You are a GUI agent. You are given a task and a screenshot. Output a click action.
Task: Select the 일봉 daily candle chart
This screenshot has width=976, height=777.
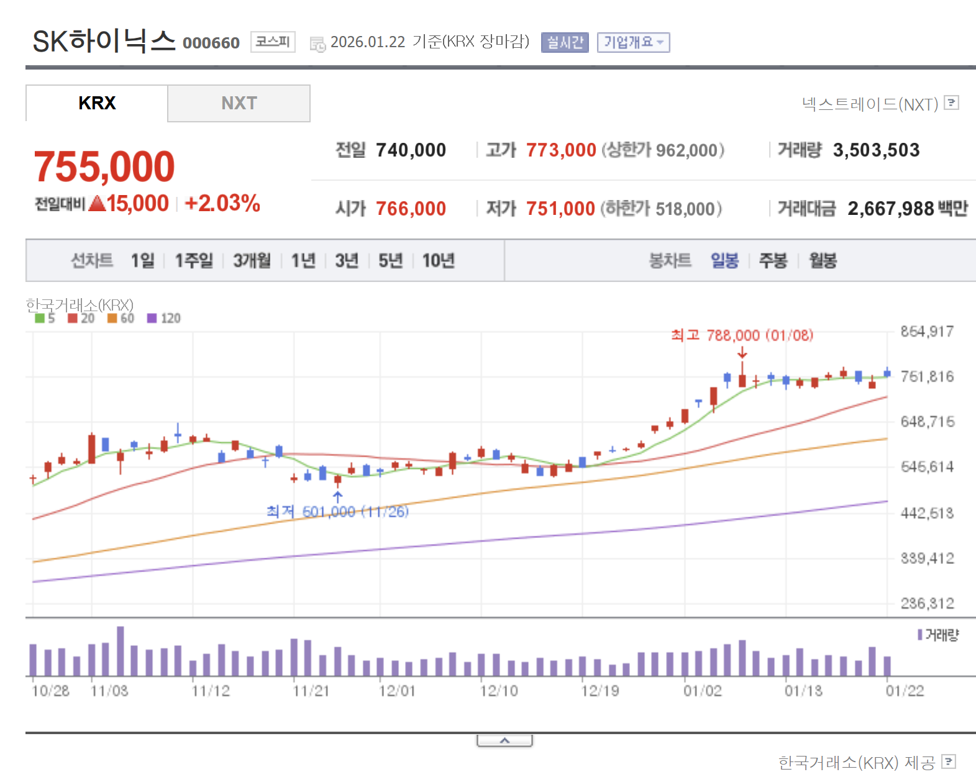[724, 260]
